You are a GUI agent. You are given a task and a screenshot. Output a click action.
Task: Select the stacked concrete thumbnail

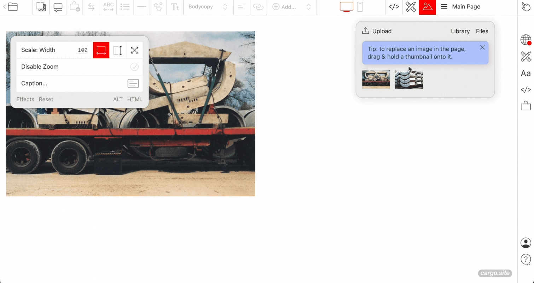[x=409, y=79]
